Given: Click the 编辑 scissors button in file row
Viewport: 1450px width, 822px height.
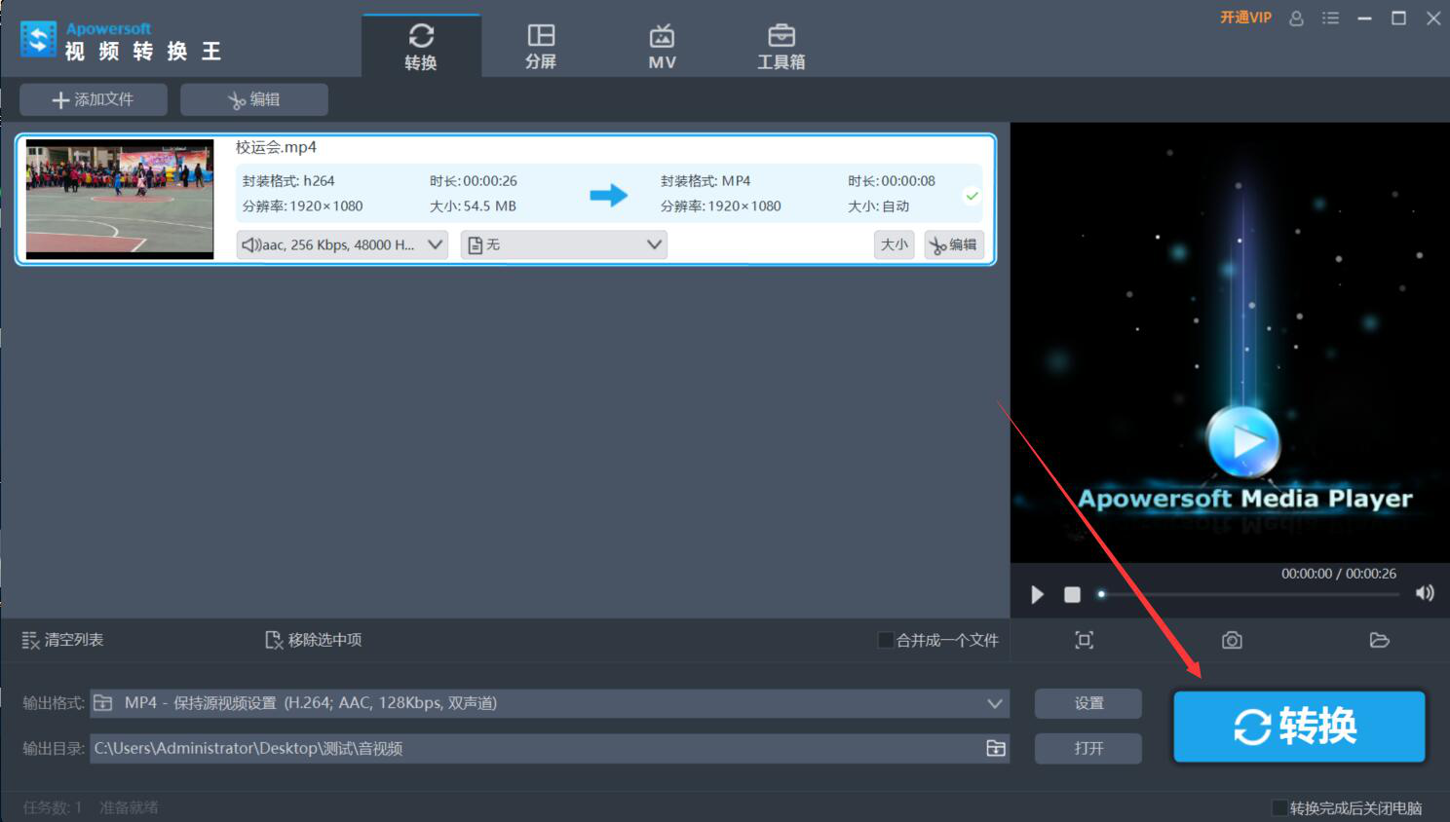Looking at the screenshot, I should [x=954, y=244].
